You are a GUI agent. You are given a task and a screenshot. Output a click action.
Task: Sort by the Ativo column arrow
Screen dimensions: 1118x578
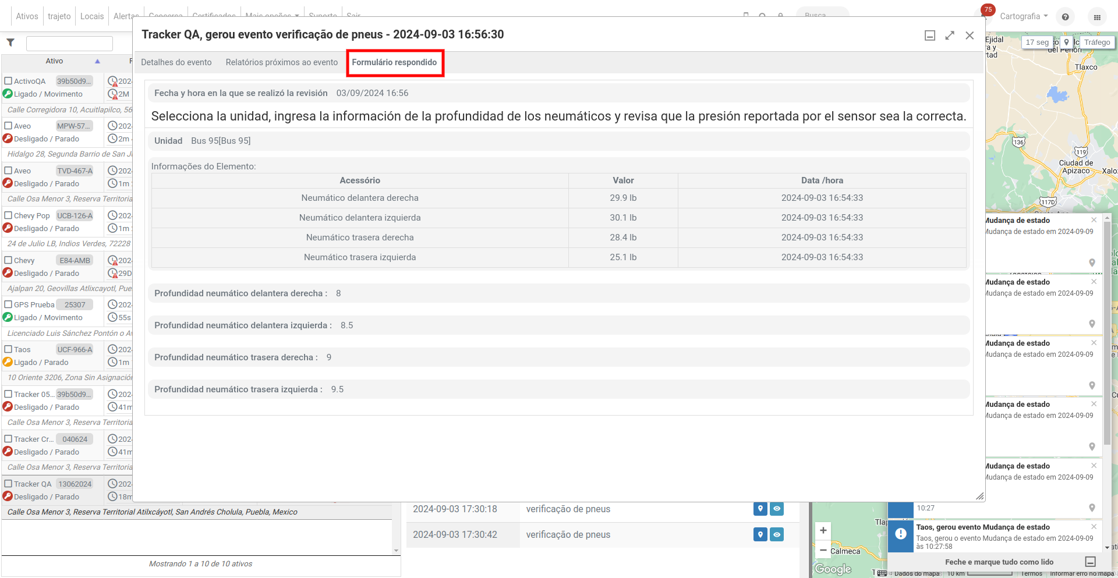(97, 61)
